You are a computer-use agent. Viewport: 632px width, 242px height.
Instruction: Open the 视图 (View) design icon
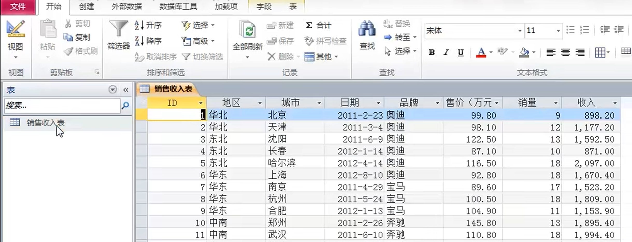tap(16, 28)
